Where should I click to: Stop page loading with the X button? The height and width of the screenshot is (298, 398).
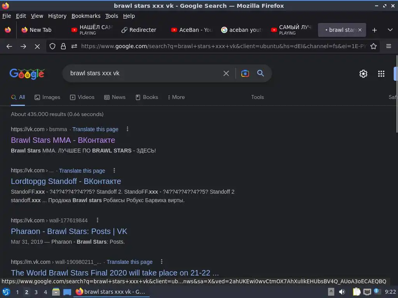[x=37, y=47]
